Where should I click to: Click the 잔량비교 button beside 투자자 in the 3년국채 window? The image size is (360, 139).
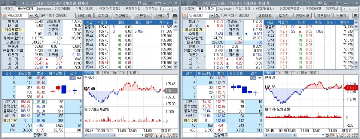(x=122, y=16)
